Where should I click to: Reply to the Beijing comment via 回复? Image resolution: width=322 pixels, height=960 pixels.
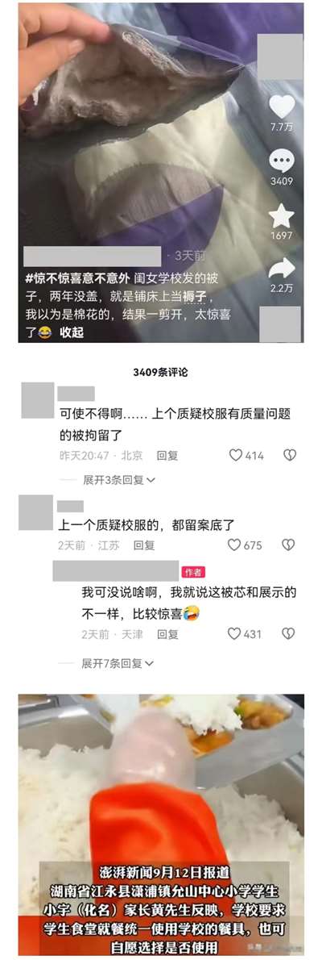(167, 456)
